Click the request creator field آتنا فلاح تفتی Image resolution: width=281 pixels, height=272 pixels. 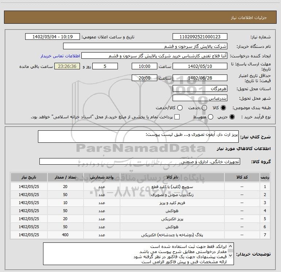point(154,56)
